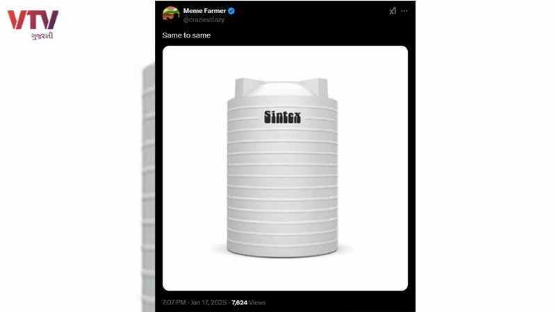The width and height of the screenshot is (556, 312).
Task: Click the Grok icon on the post
Action: tap(393, 11)
